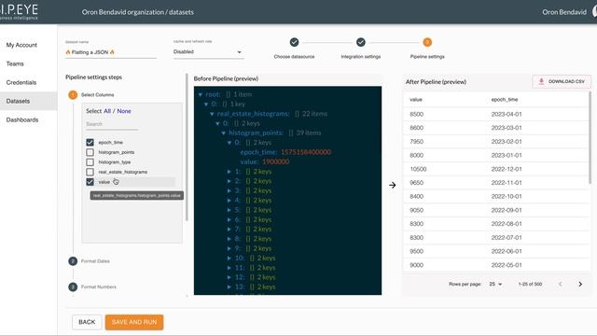This screenshot has height=336, width=597.
Task: Toggle the histogram_points column checkbox
Action: click(90, 152)
